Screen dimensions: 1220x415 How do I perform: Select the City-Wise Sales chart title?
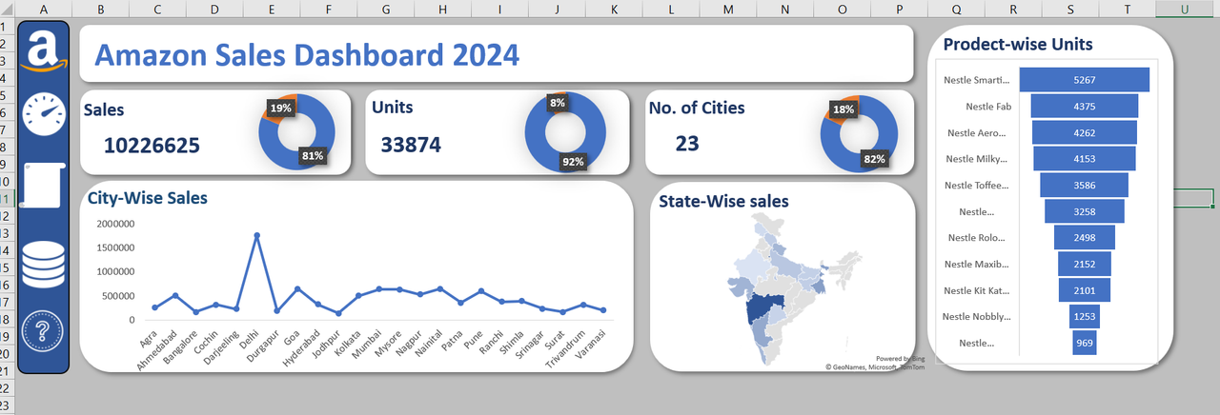coord(148,198)
